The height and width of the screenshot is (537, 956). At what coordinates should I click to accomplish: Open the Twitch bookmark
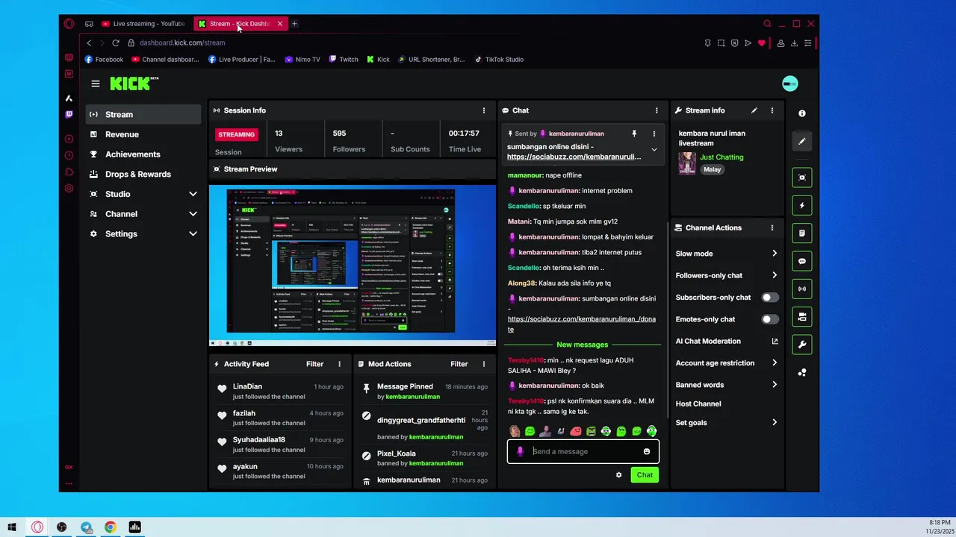[x=344, y=60]
